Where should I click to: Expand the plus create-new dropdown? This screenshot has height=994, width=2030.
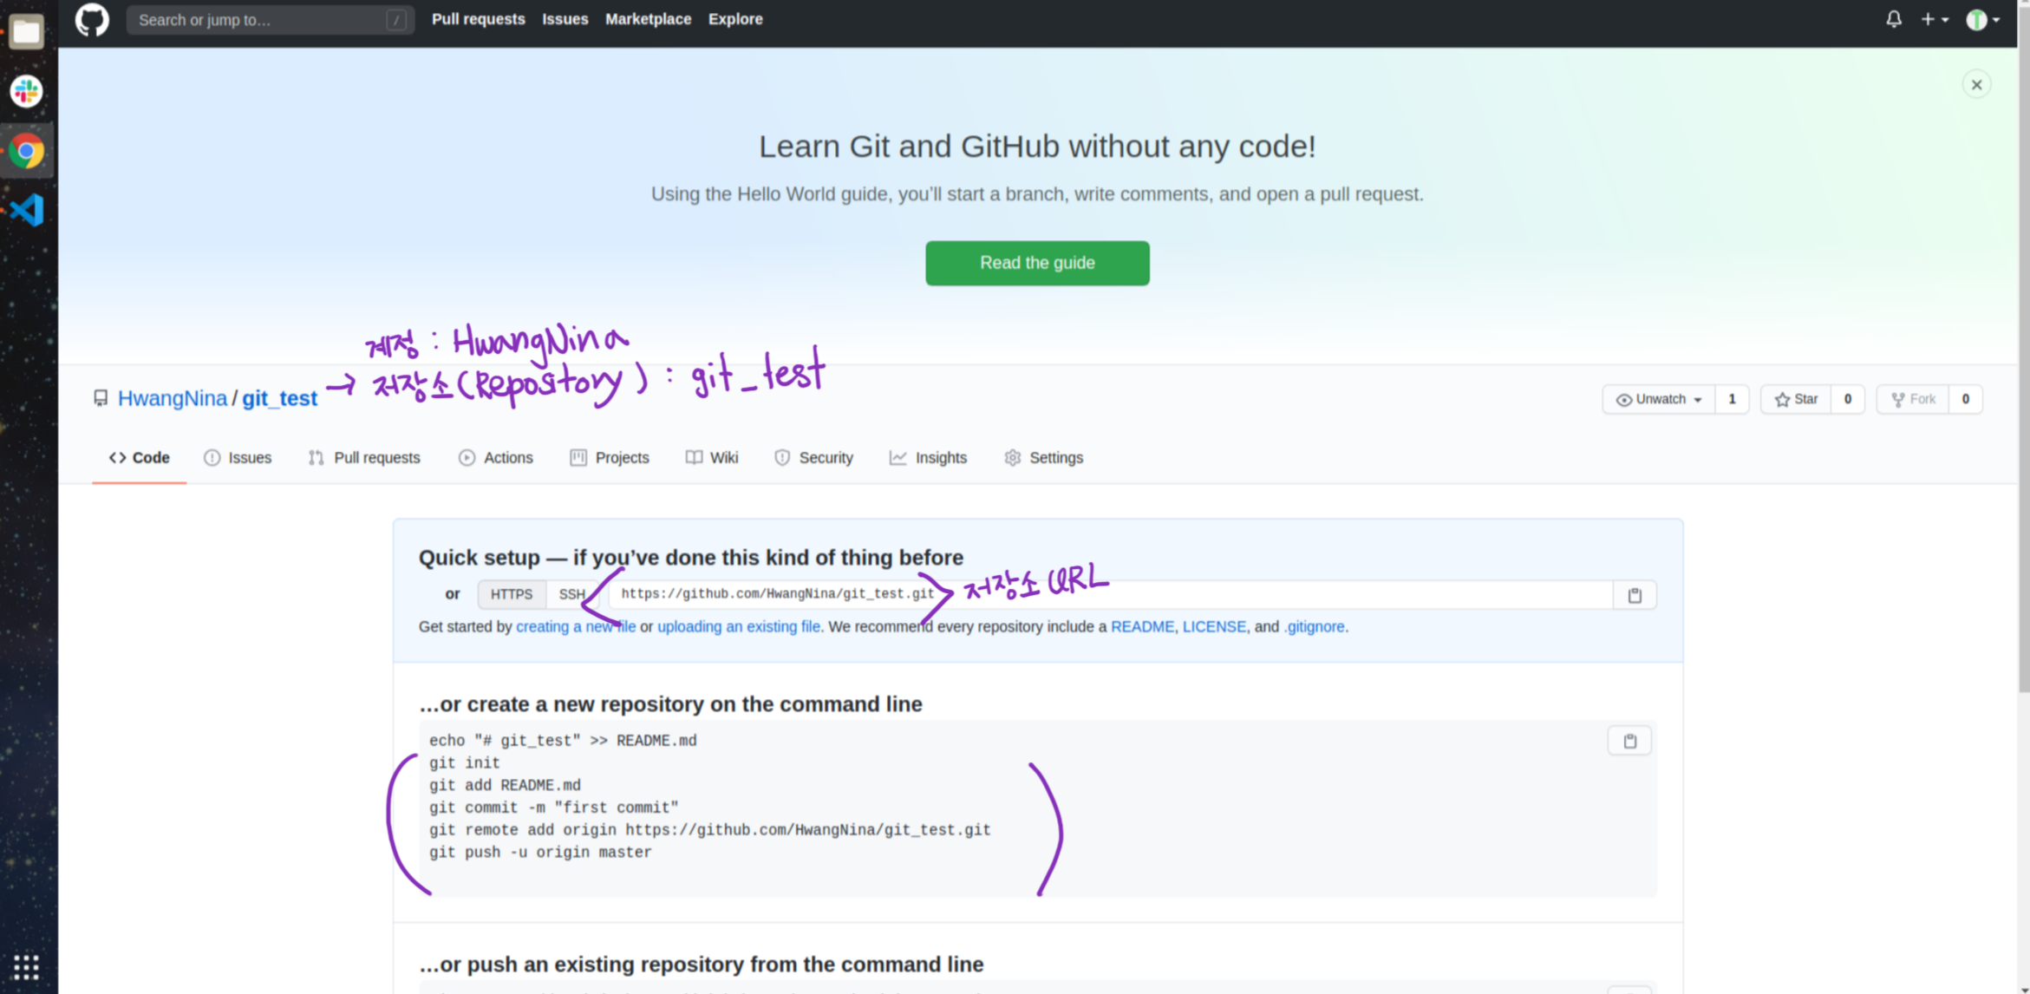[1934, 19]
